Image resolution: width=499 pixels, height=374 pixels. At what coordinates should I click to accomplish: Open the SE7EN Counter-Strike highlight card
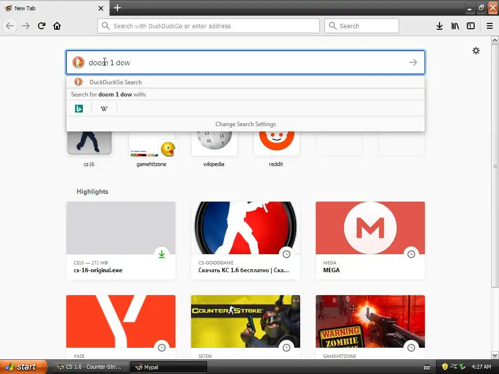246,327
